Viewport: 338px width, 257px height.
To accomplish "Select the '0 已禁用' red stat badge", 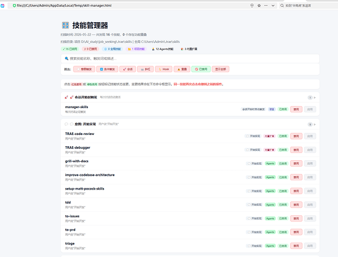I will click(91, 49).
